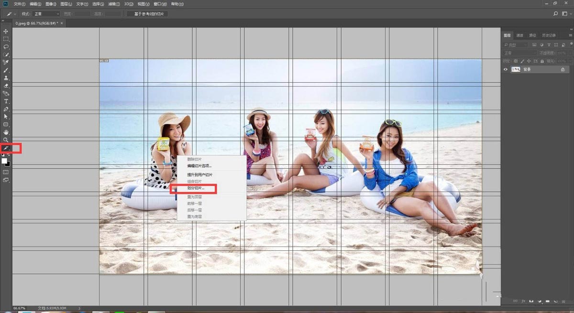Close the 0.jpeg document tab

click(62, 23)
